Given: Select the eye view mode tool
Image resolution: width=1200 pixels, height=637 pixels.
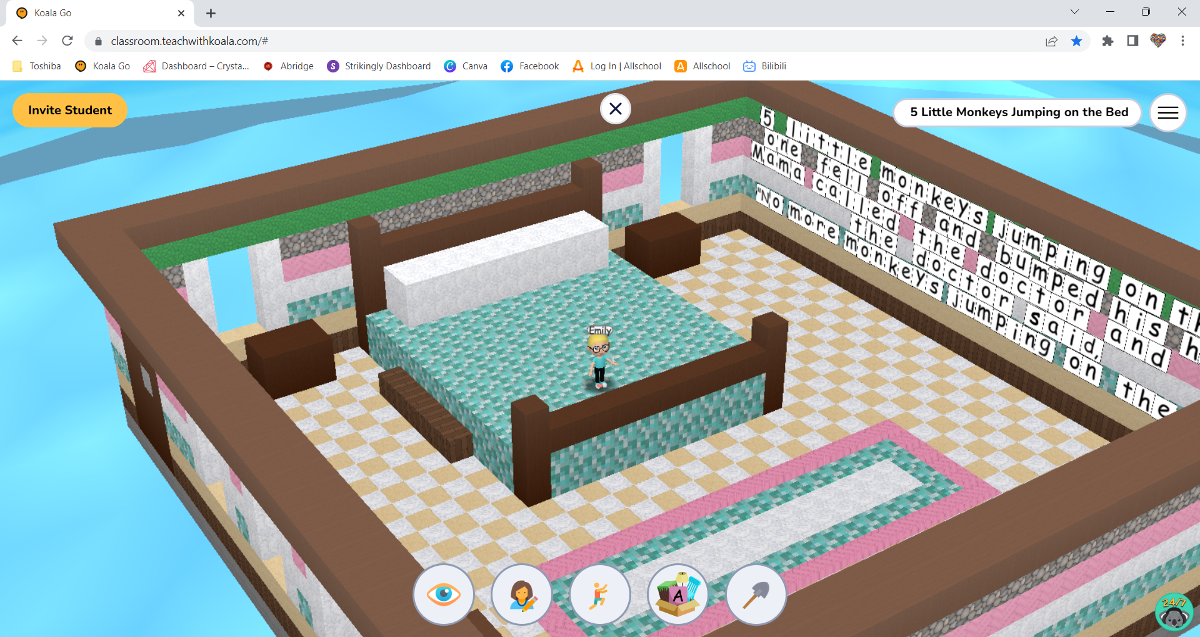Looking at the screenshot, I should 444,594.
